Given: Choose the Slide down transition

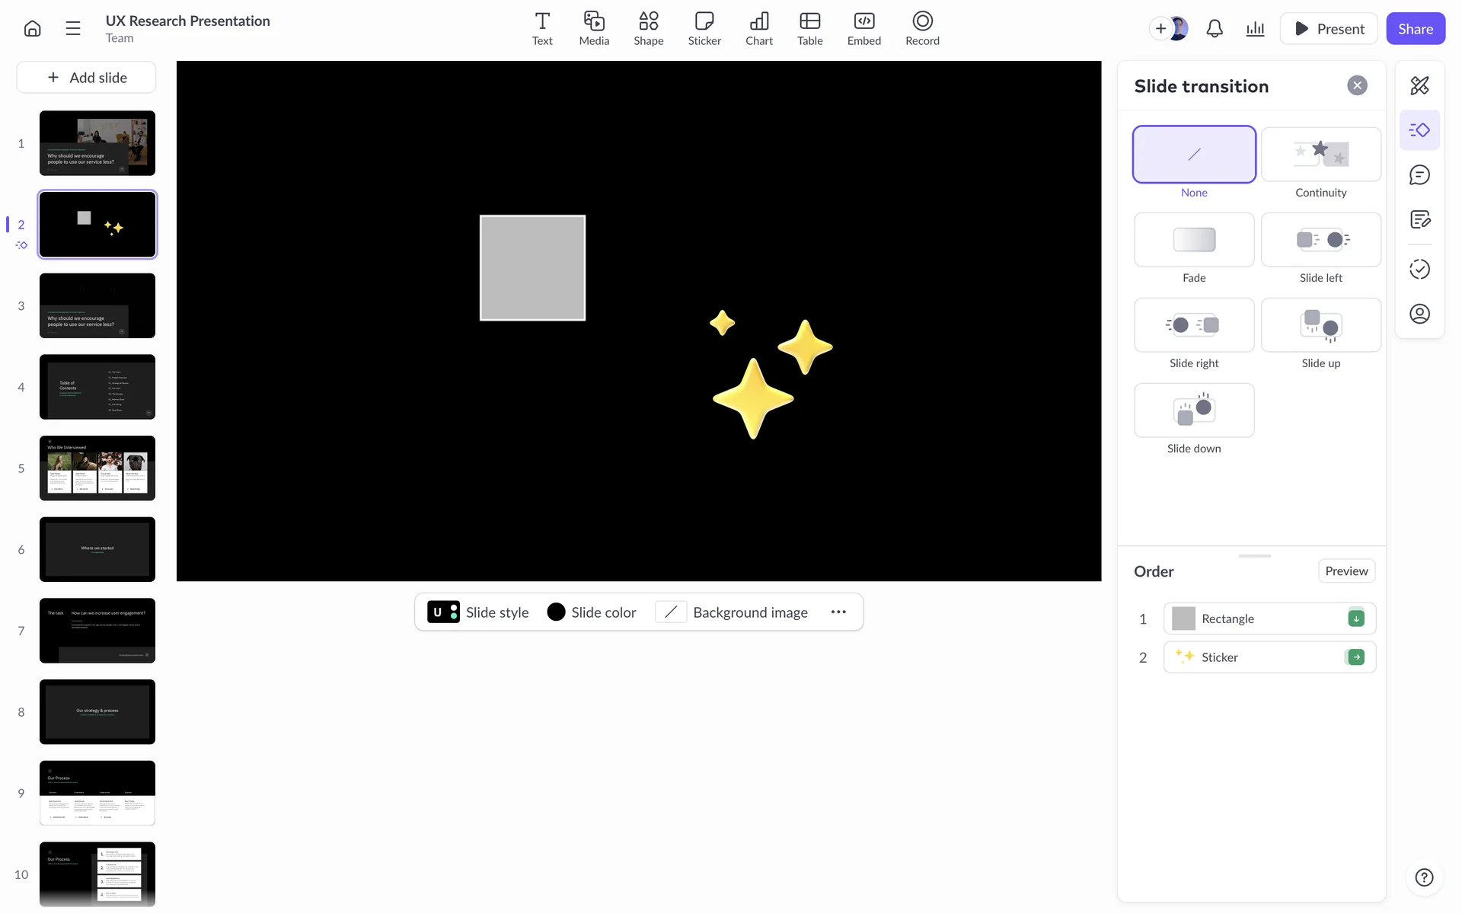Looking at the screenshot, I should tap(1193, 411).
